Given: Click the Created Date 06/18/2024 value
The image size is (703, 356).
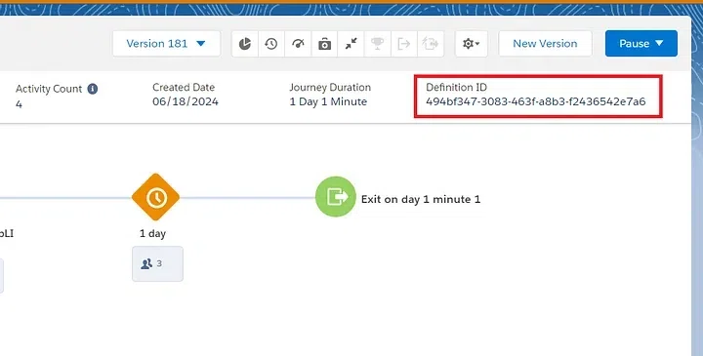Looking at the screenshot, I should point(186,101).
